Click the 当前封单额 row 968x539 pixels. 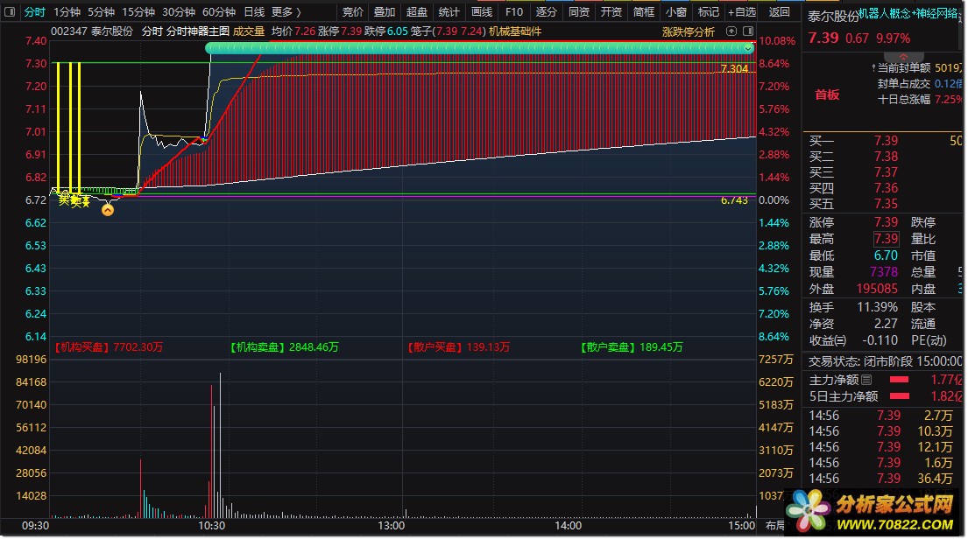[916, 68]
